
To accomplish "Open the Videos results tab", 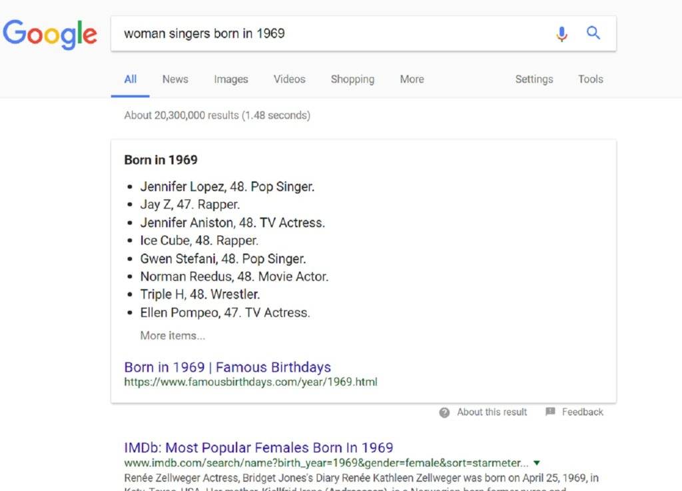I will pos(290,79).
